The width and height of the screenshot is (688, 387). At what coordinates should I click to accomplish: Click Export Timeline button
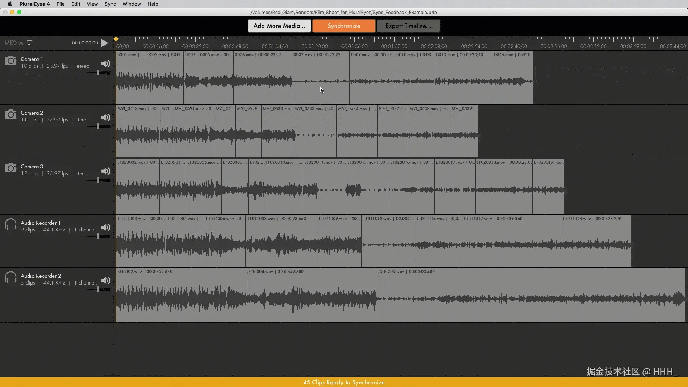click(x=408, y=26)
